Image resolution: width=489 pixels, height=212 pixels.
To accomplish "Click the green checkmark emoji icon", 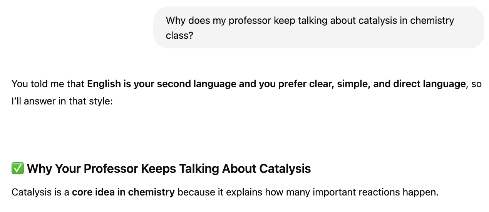I will [18, 168].
